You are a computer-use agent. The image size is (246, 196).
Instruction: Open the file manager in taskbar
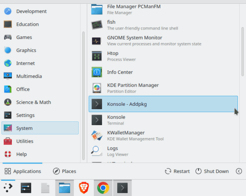[64, 188]
